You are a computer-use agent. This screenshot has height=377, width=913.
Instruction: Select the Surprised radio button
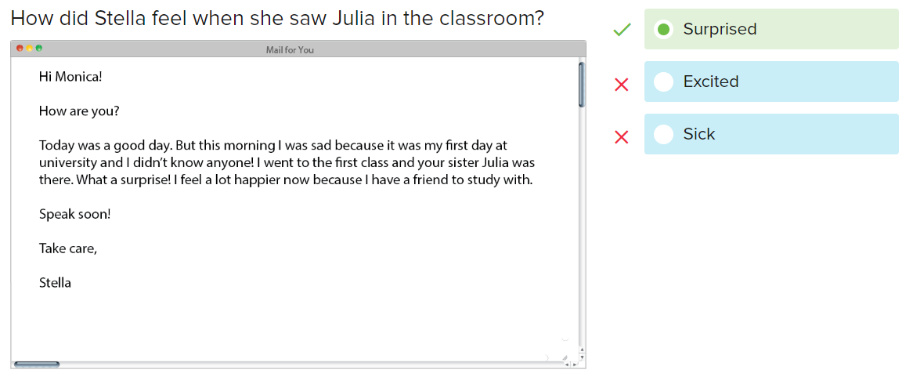point(663,29)
